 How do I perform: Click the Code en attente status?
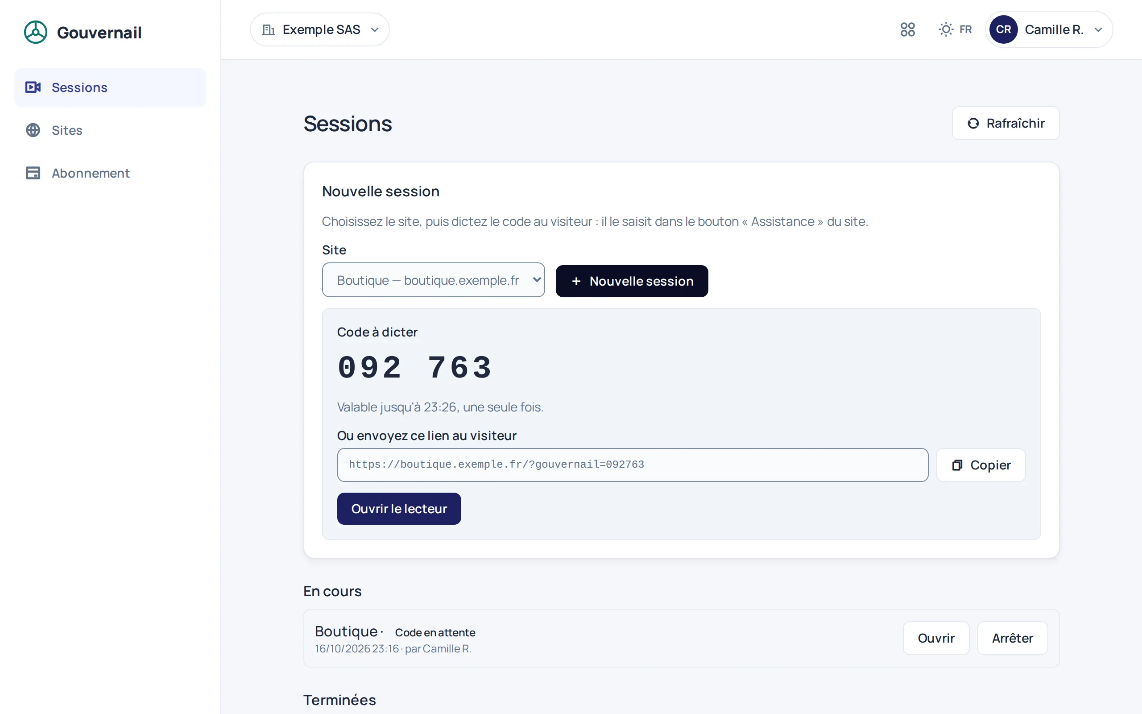(434, 632)
